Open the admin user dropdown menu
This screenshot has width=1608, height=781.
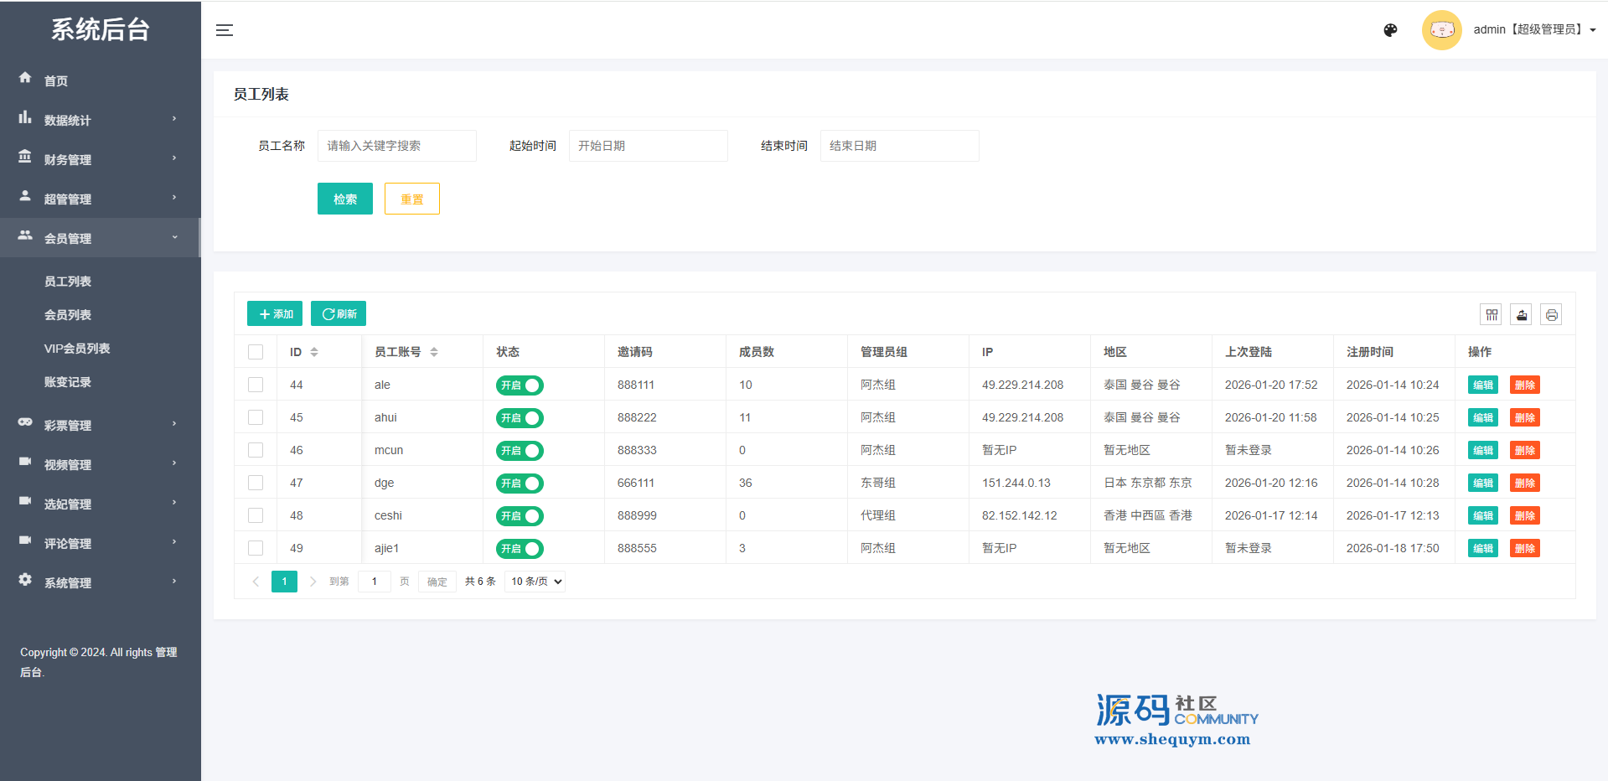pyautogui.click(x=1534, y=30)
